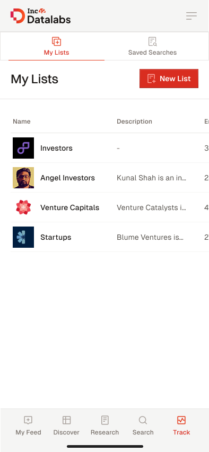Click the New List button
This screenshot has height=452, width=209.
click(x=169, y=79)
